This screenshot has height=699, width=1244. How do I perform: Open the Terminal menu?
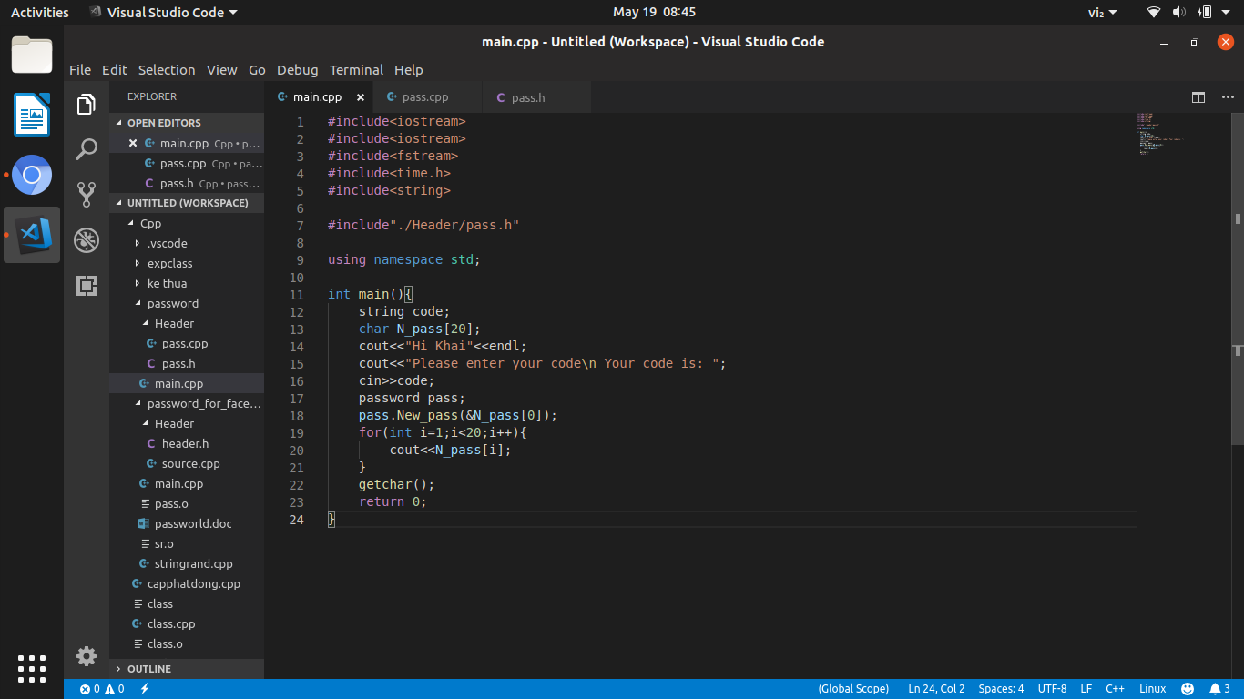click(x=356, y=70)
